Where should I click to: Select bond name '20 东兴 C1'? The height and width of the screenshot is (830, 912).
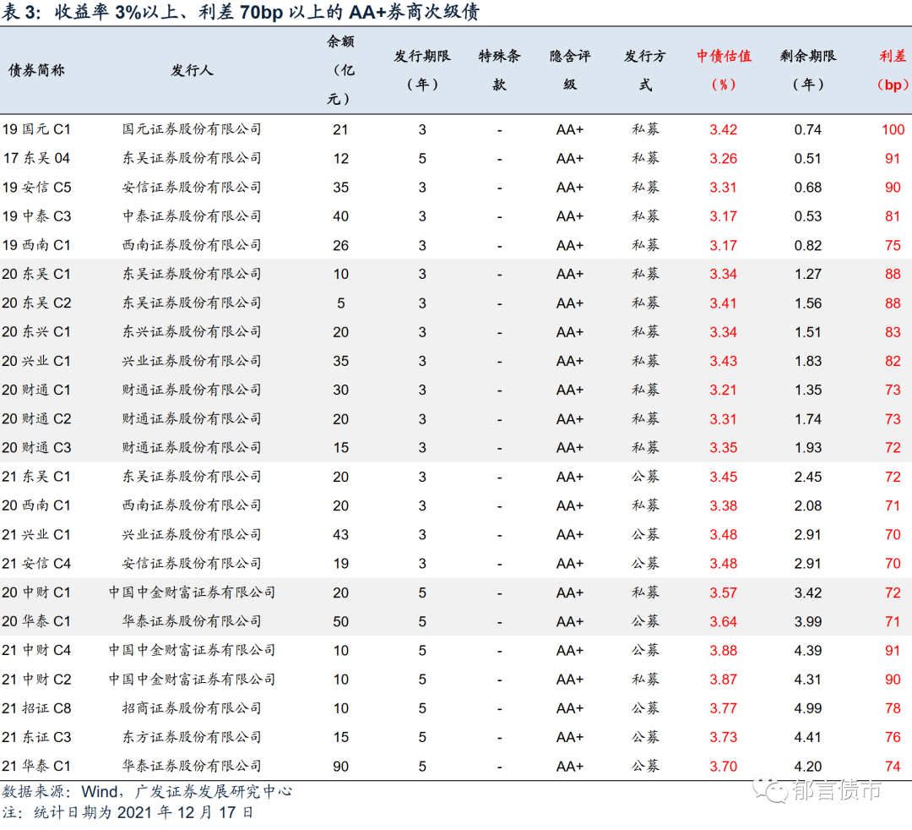[36, 332]
